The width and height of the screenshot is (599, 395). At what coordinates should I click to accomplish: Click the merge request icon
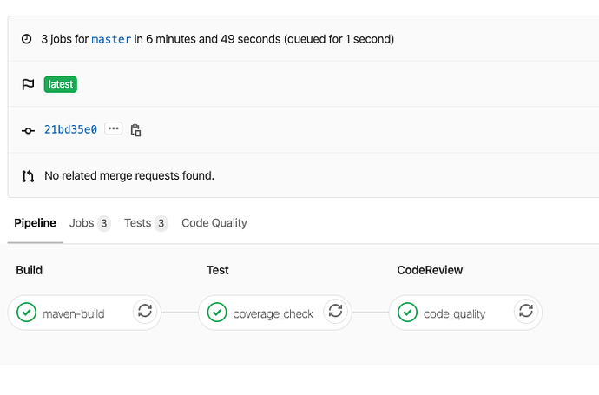tap(28, 176)
